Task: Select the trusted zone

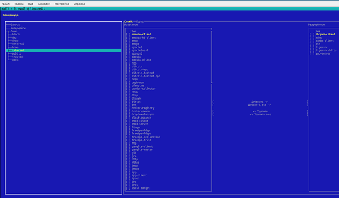Action: (17, 57)
